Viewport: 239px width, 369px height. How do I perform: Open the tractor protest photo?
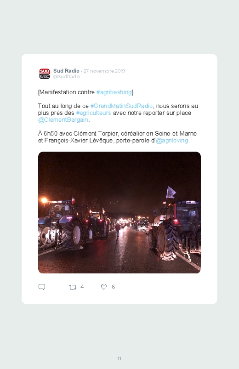pyautogui.click(x=119, y=212)
